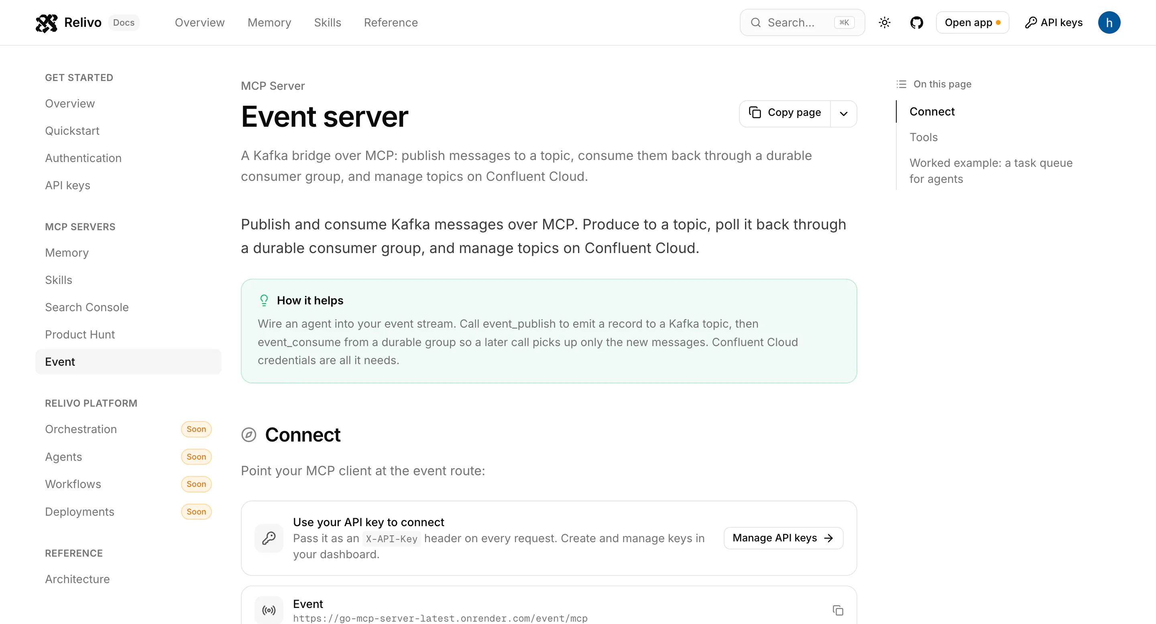Viewport: 1156px width, 624px height.
Task: Click the lightbulb icon in How it helps
Action: (264, 300)
